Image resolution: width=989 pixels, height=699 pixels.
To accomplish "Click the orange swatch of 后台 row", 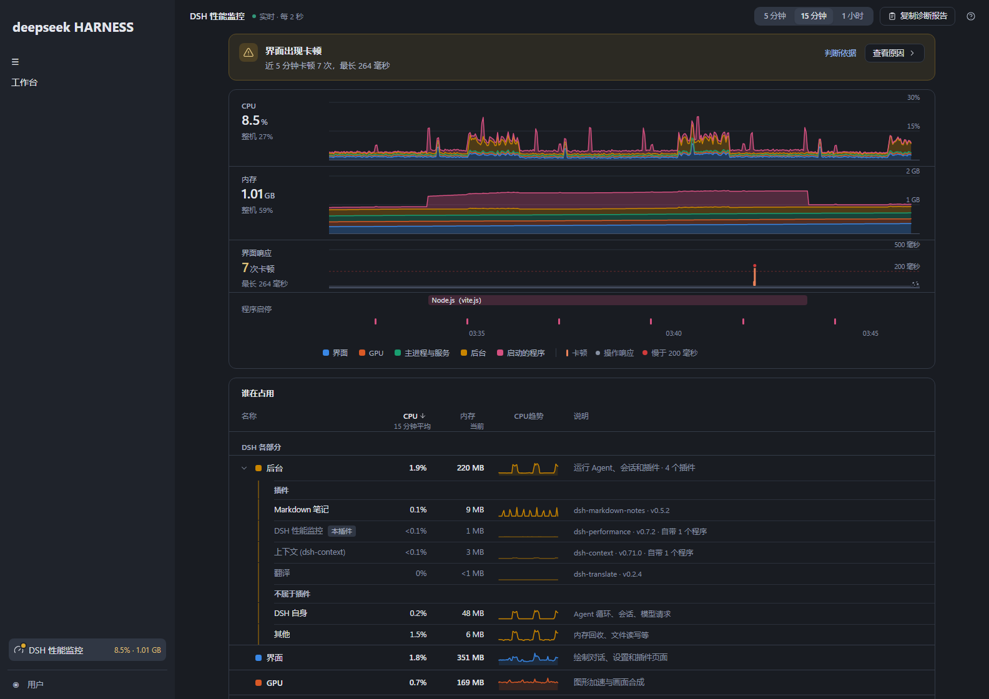I will pyautogui.click(x=258, y=468).
